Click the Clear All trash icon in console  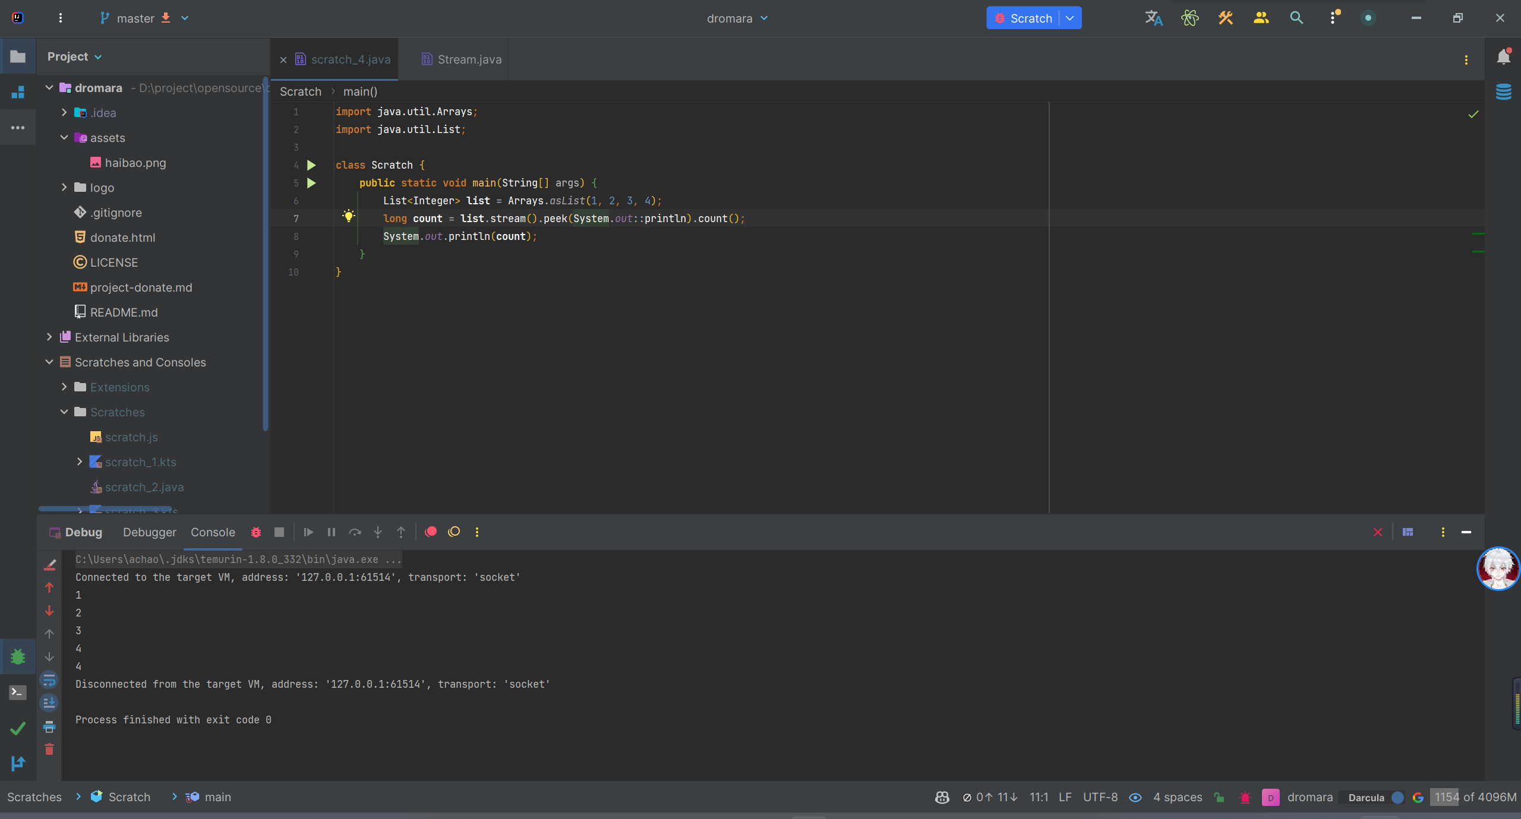pyautogui.click(x=49, y=750)
